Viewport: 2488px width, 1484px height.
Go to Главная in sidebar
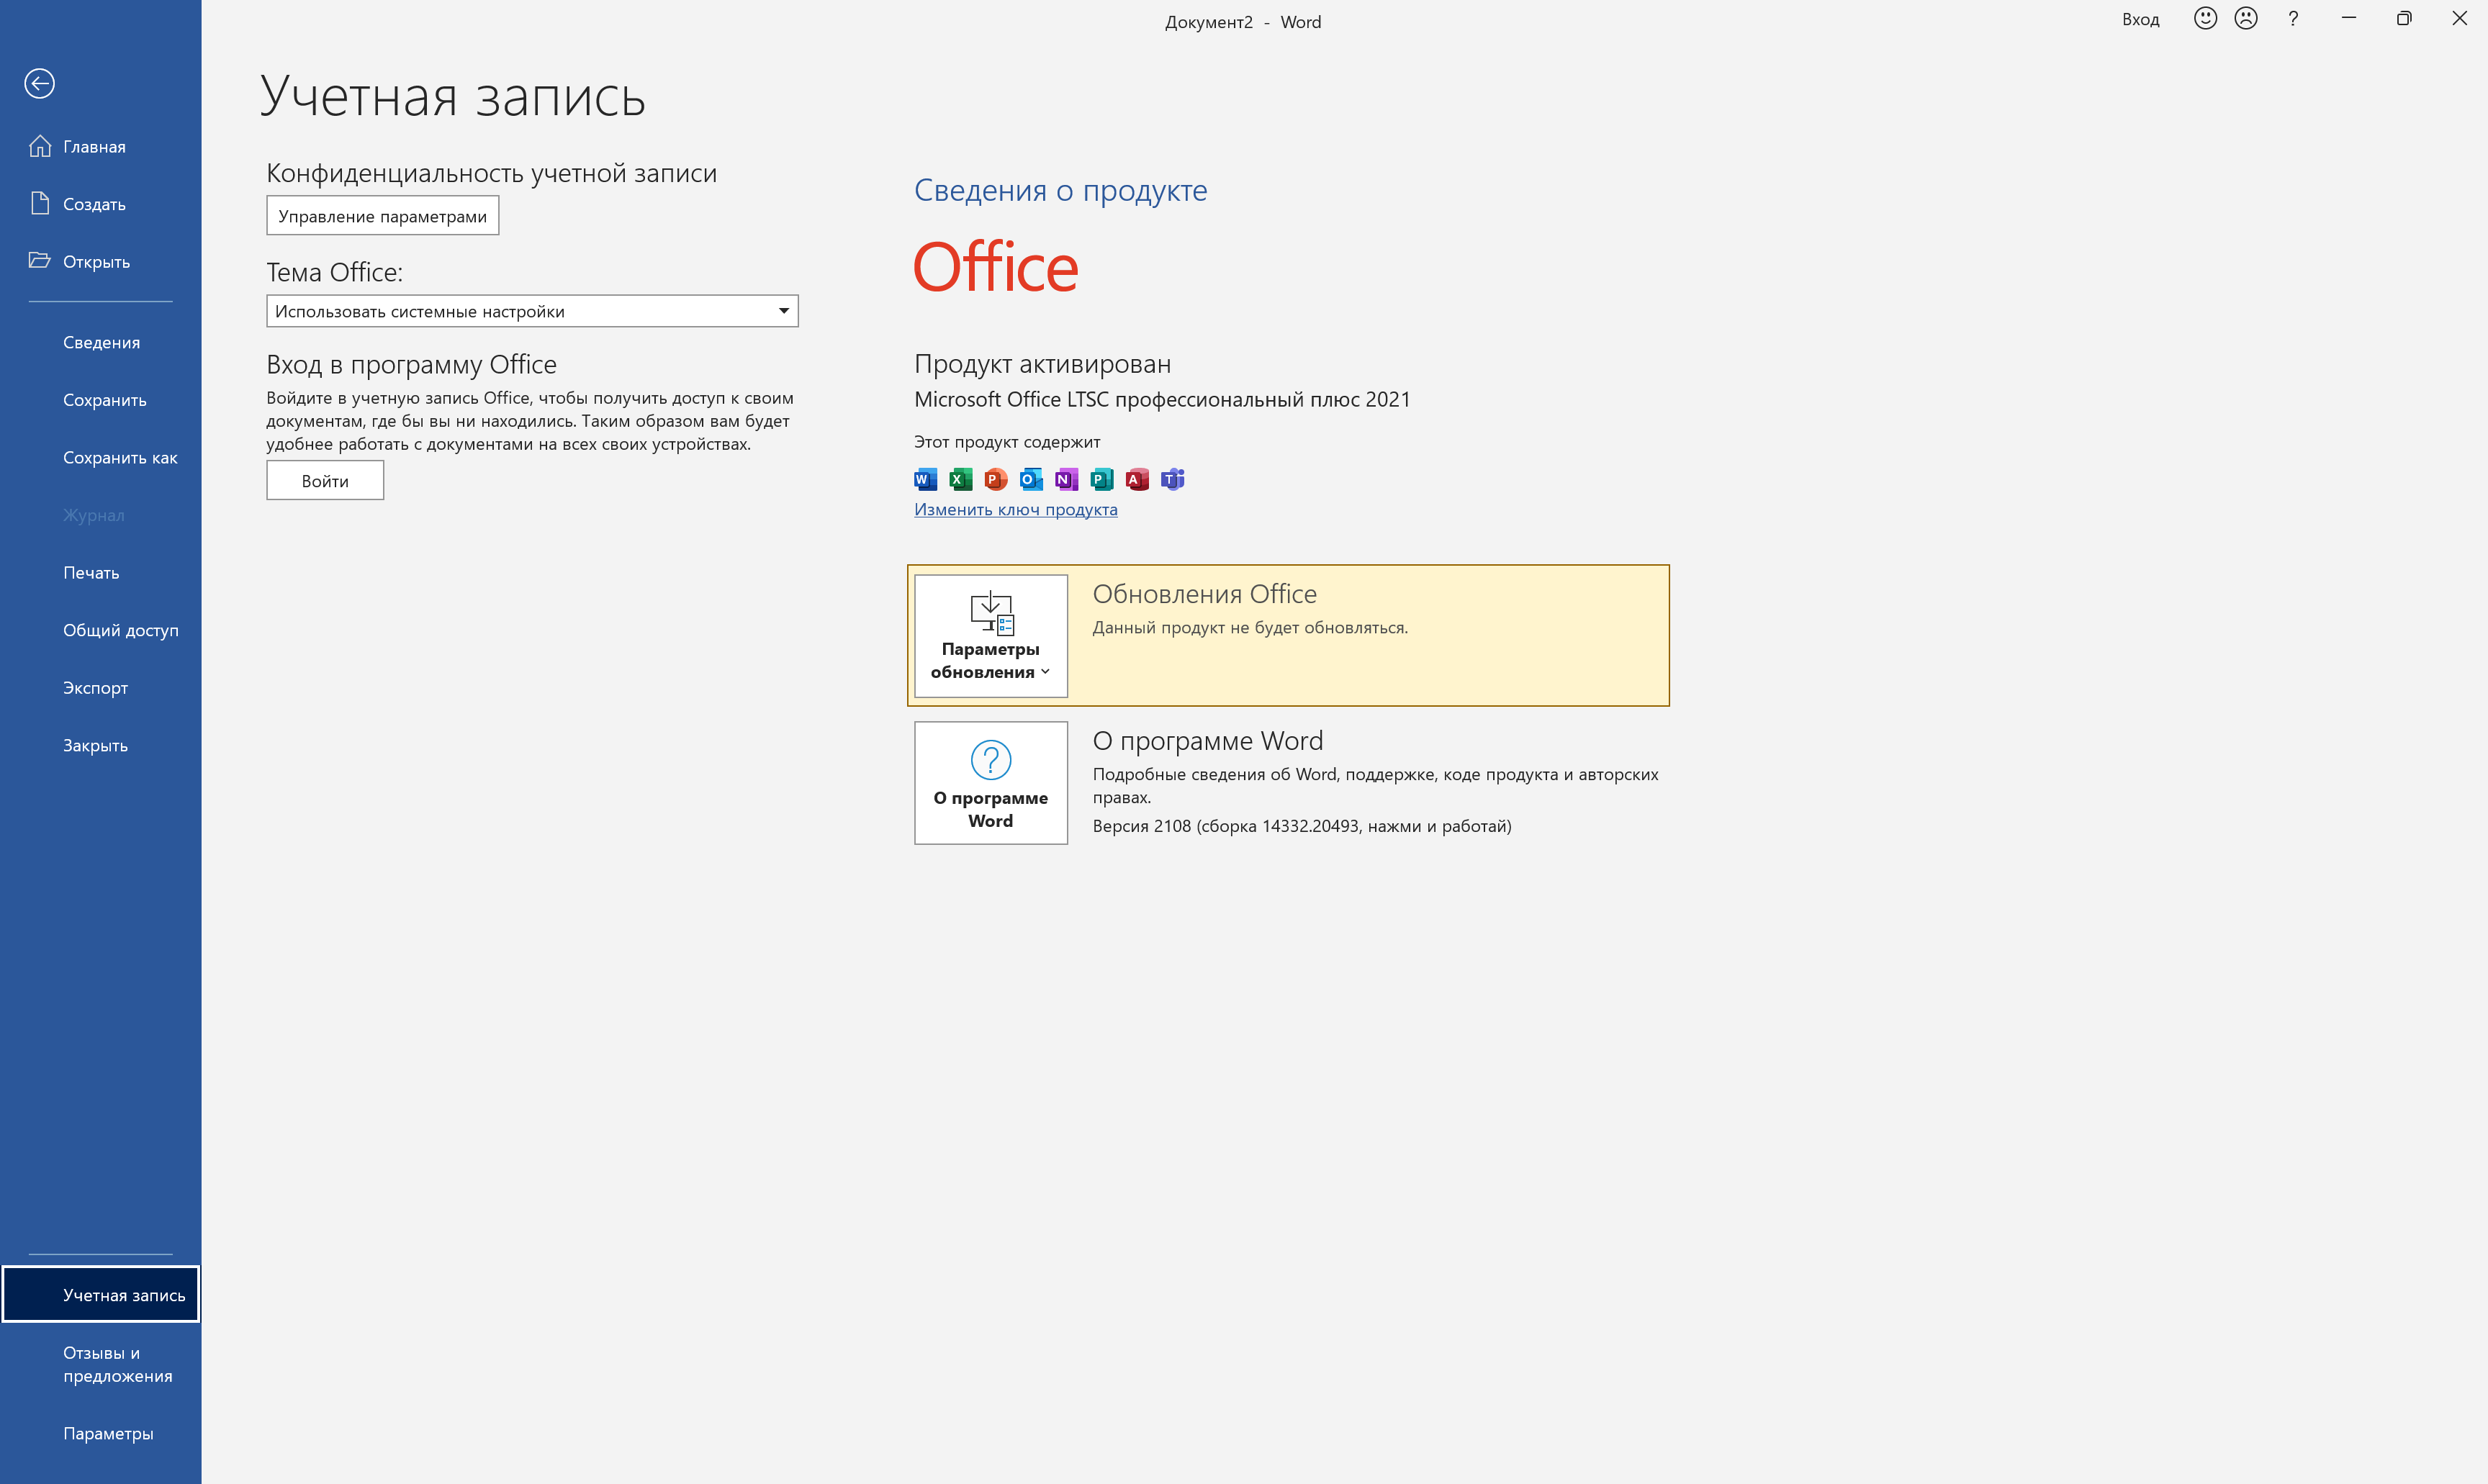94,147
